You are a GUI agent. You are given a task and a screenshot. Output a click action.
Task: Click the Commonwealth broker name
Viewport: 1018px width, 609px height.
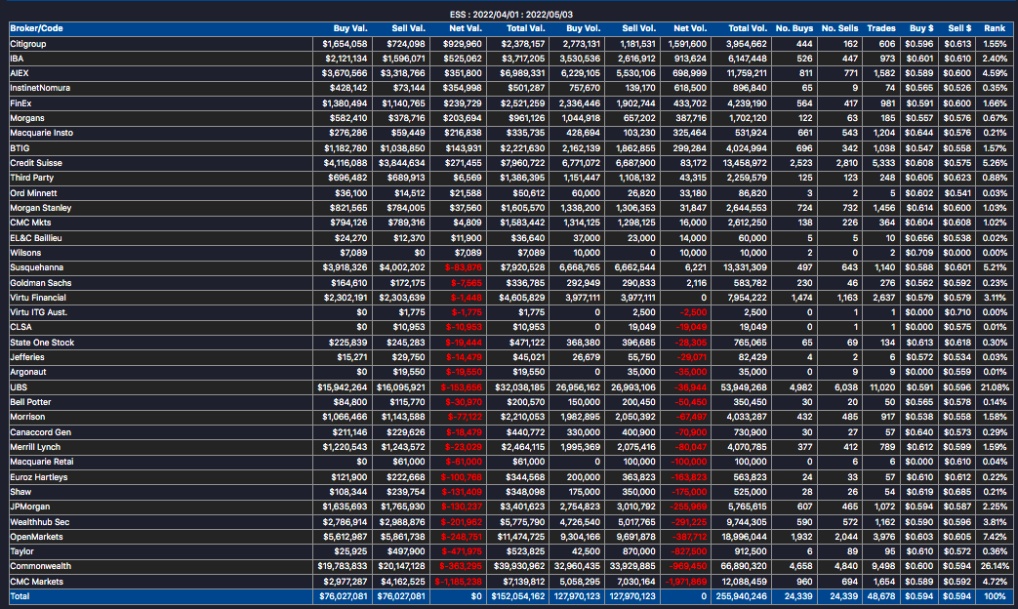click(x=40, y=566)
